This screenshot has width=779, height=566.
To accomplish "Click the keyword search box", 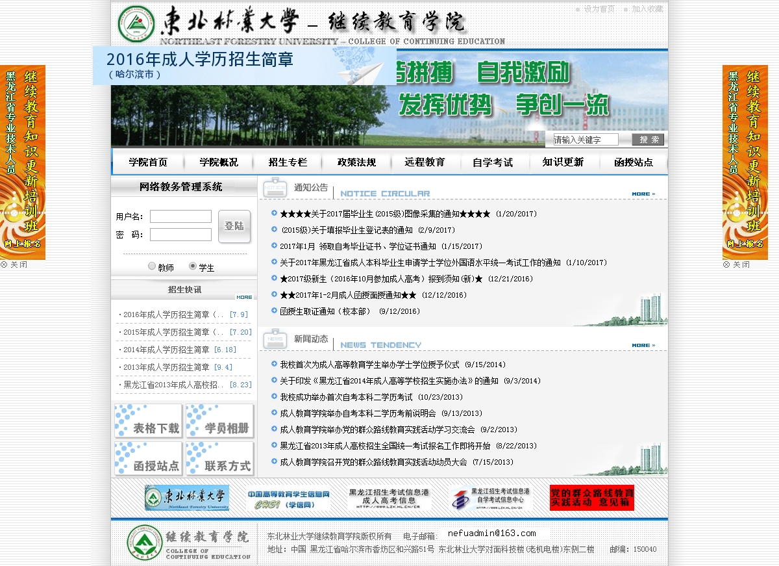I will [x=586, y=140].
